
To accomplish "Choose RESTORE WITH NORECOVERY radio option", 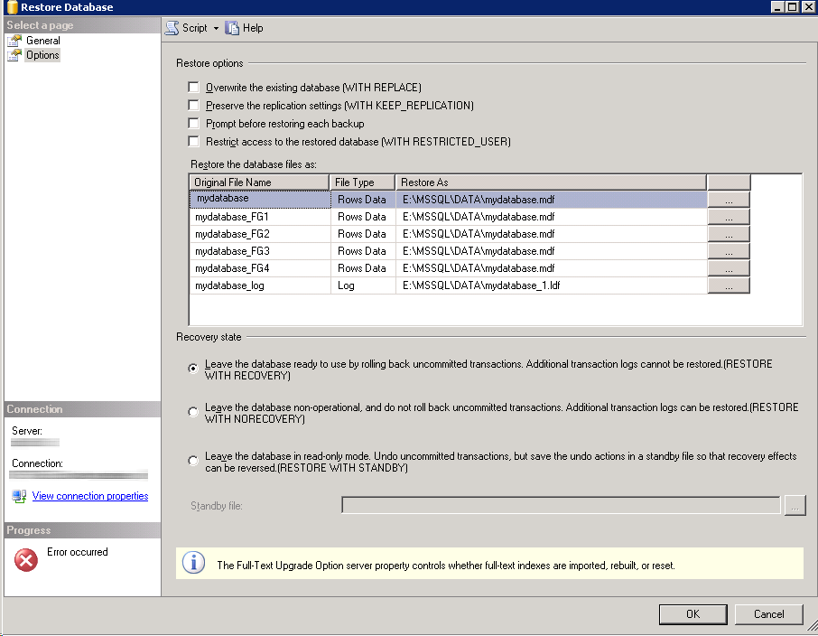I will point(193,412).
